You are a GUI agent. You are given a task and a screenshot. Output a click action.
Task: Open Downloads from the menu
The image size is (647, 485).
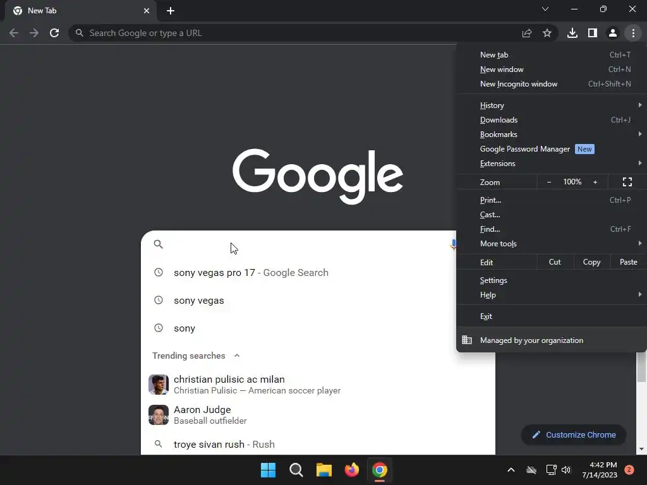pyautogui.click(x=551, y=120)
